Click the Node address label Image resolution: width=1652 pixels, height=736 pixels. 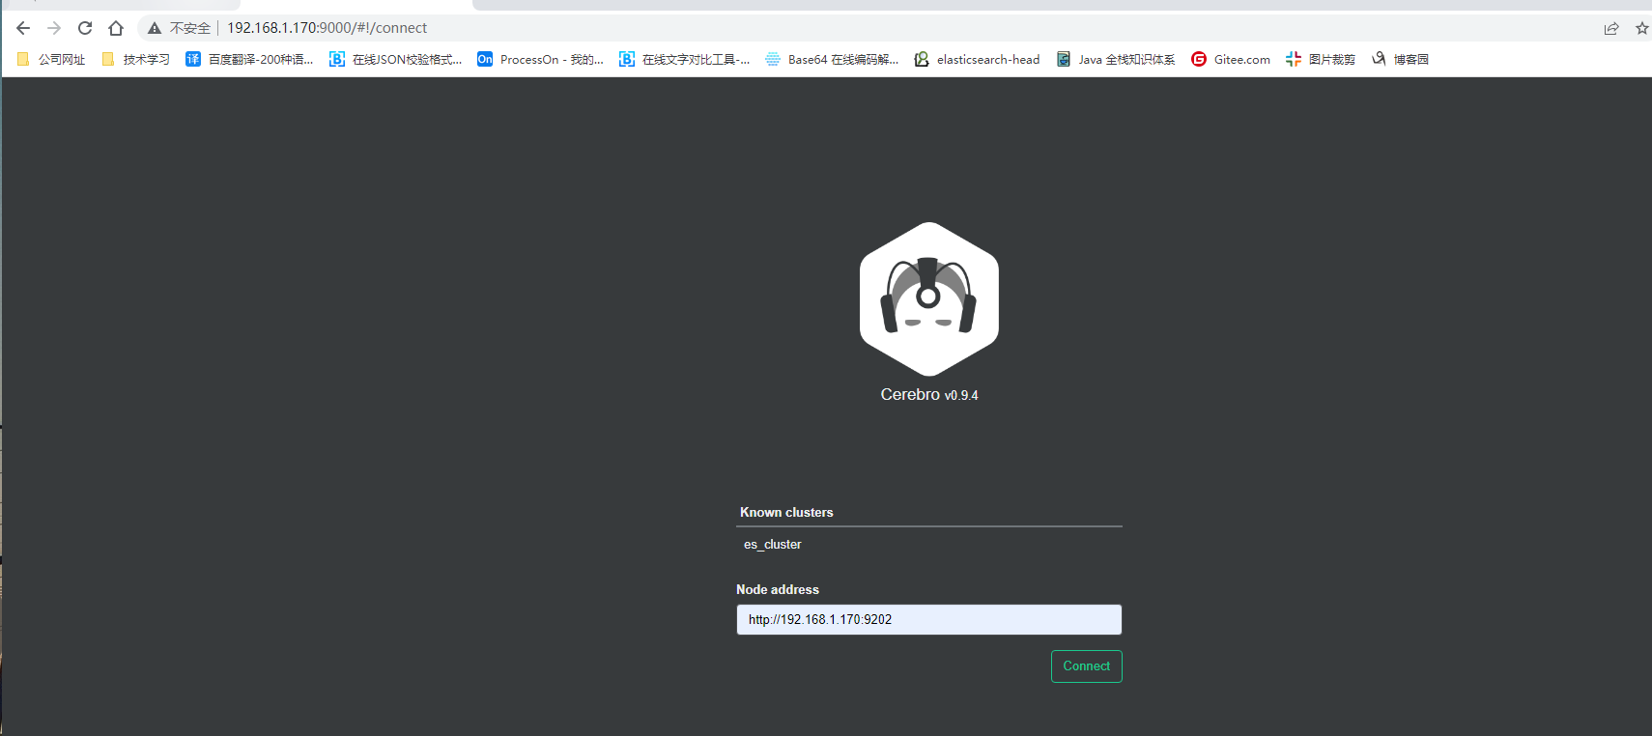[x=778, y=590]
